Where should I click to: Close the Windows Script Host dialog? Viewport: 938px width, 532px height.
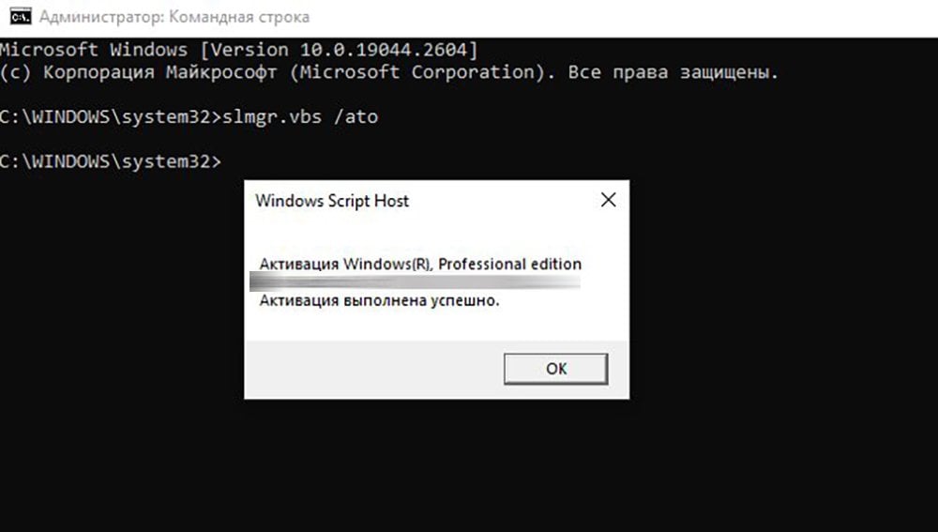click(608, 200)
